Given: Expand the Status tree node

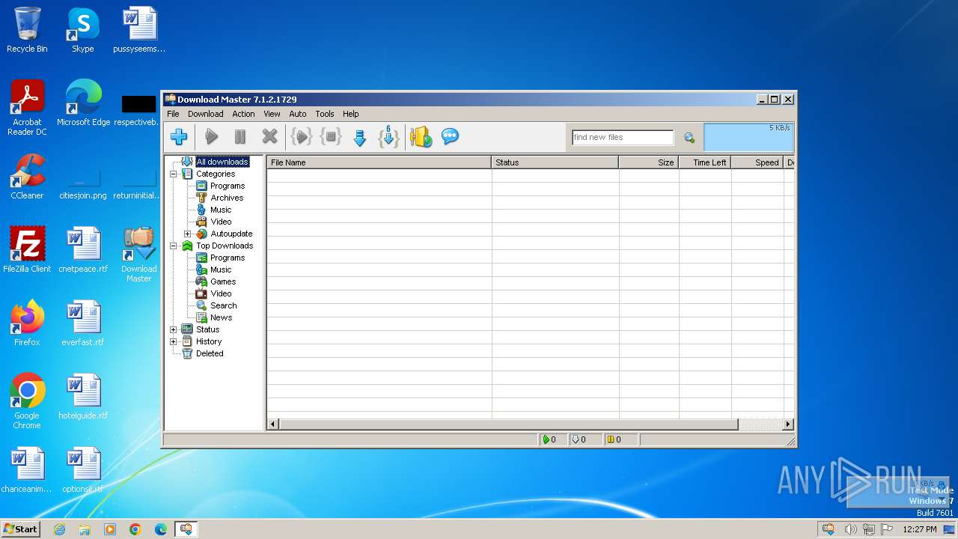Looking at the screenshot, I should pos(174,329).
